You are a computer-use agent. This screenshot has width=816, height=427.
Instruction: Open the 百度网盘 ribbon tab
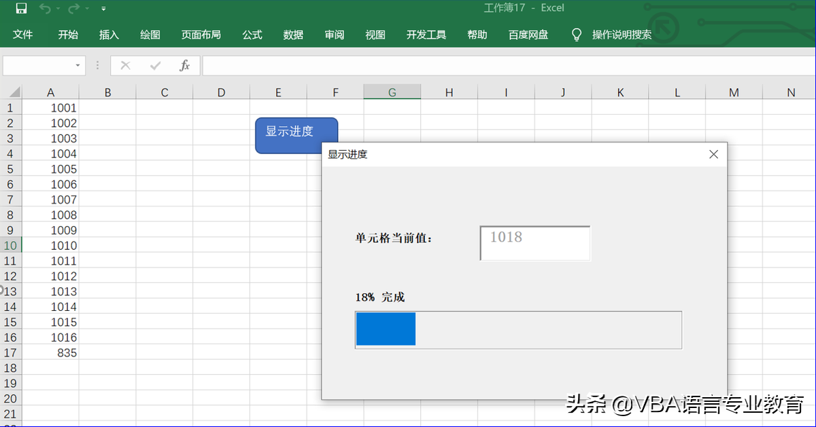click(528, 35)
